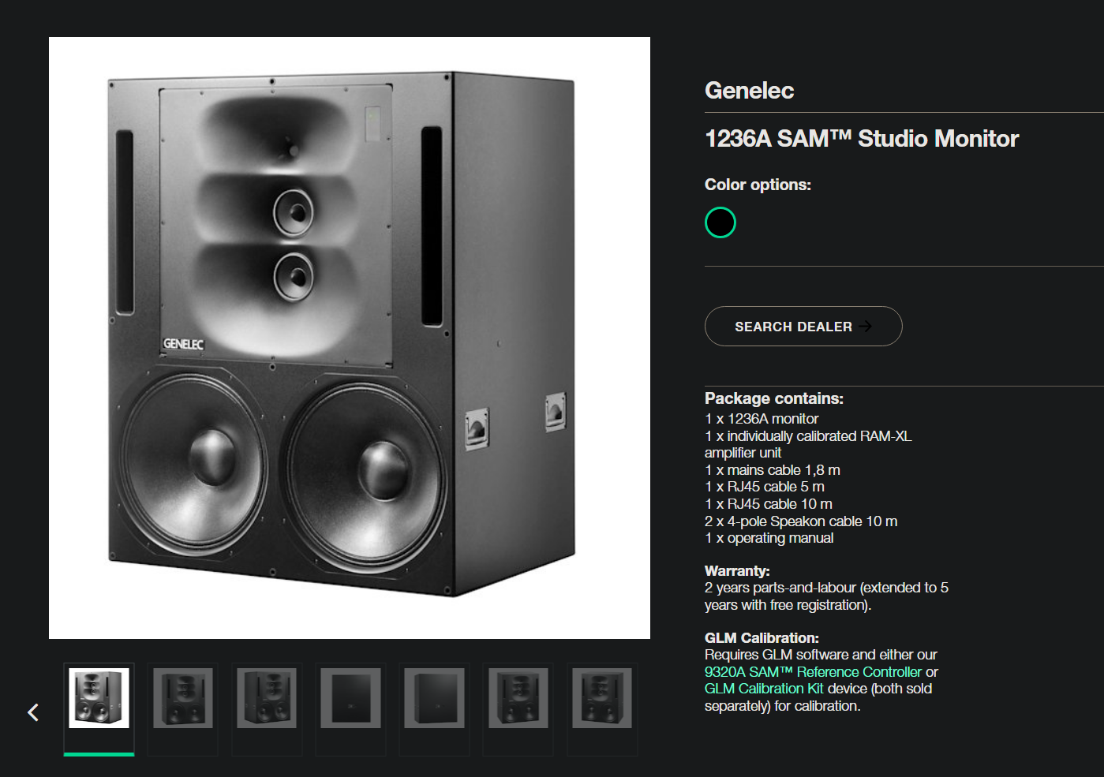Click the Package contains heading
The width and height of the screenshot is (1104, 777).
(773, 398)
